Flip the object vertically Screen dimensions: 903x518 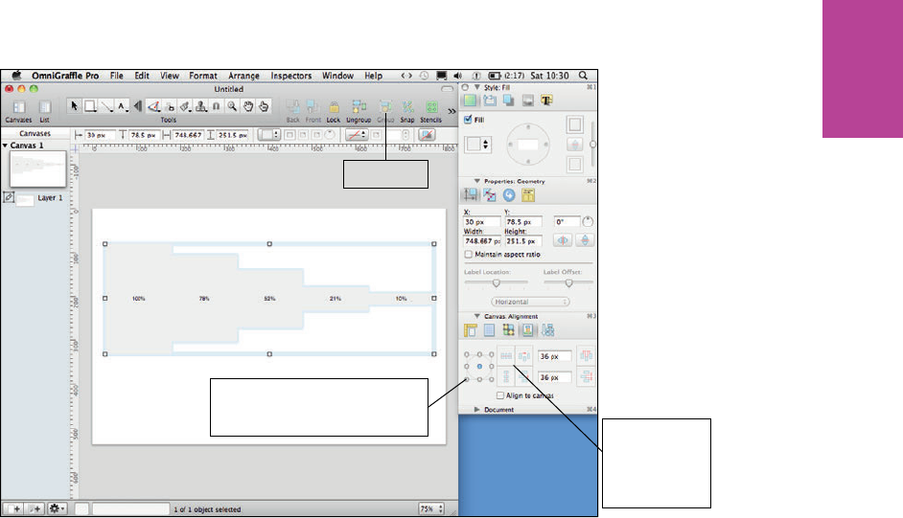pos(585,240)
